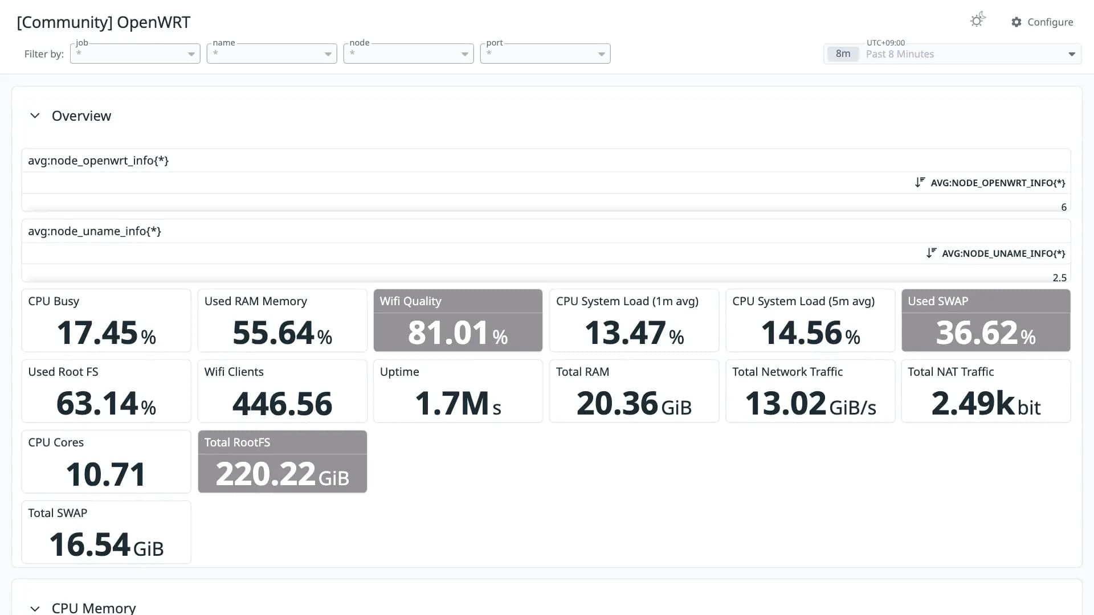Click the avg:node_openwrt_info{*} table title
This screenshot has width=1094, height=615.
pos(98,161)
